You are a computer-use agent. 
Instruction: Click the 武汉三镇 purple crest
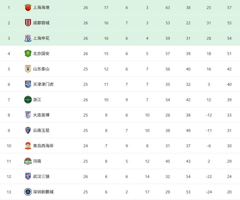coord(28,176)
